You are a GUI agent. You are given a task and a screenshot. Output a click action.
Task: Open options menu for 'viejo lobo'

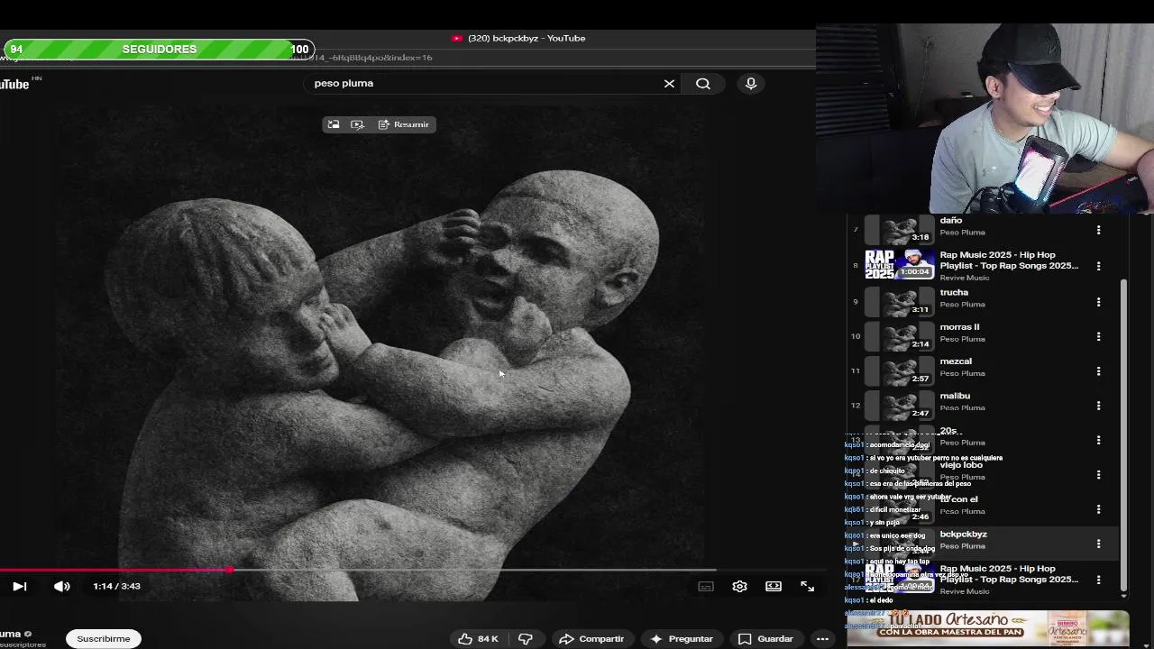coord(1098,474)
